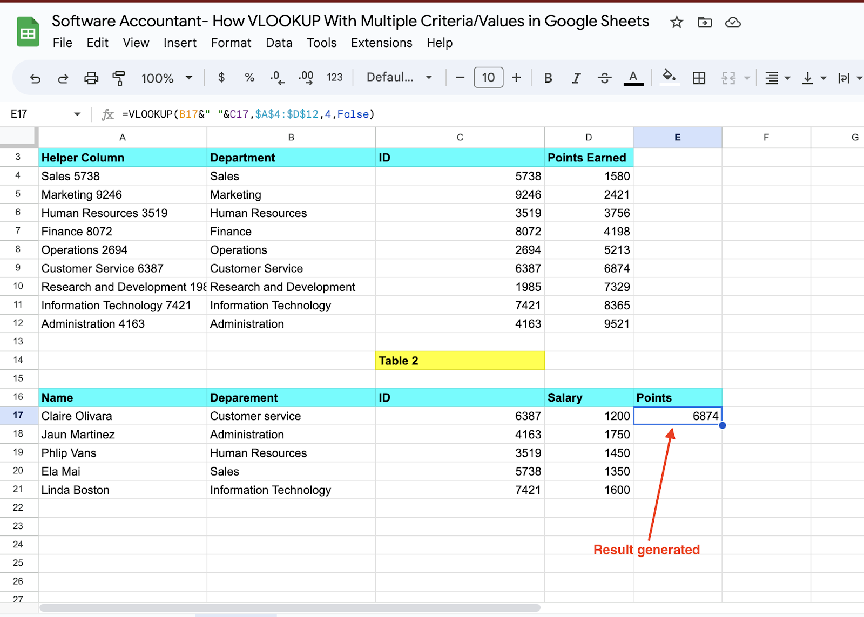The image size is (864, 617).
Task: Decrease font size with minus button
Action: [x=460, y=78]
